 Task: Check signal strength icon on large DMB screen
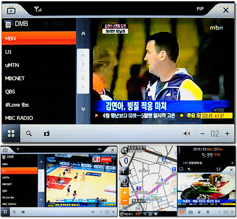38,9
